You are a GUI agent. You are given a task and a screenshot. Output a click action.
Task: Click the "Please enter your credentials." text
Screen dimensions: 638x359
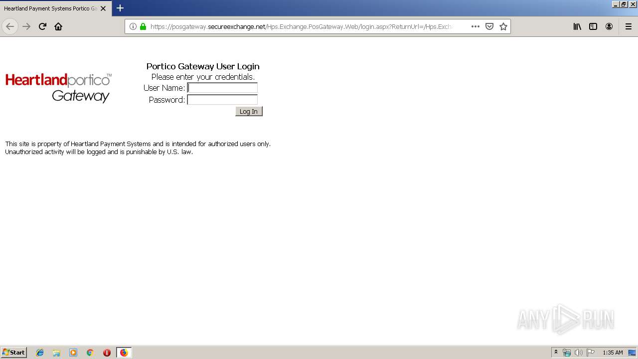(203, 77)
